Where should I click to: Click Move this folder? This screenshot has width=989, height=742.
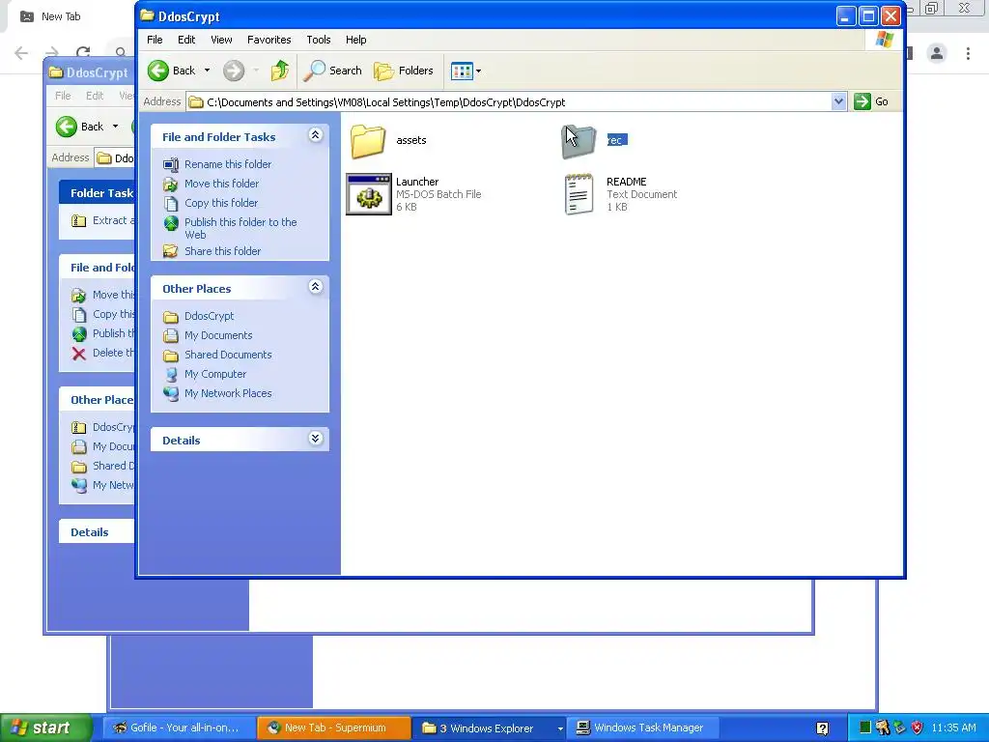(221, 184)
